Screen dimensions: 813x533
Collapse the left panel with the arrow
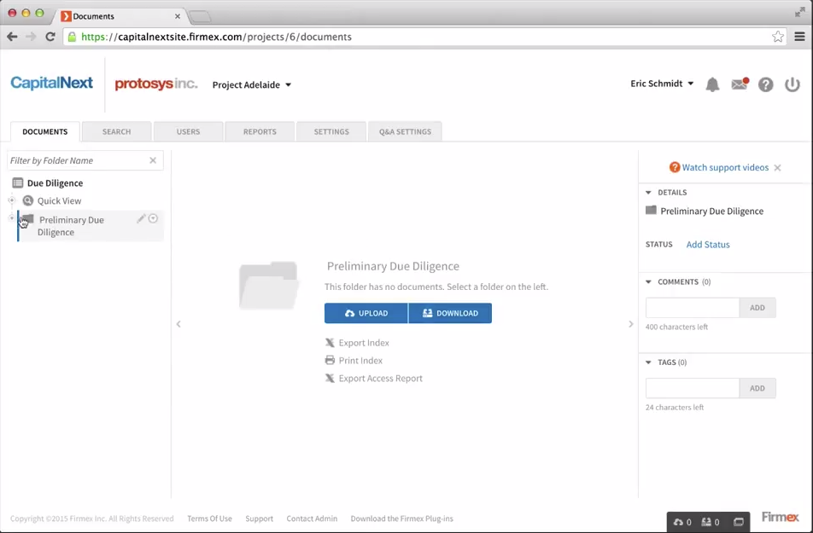click(178, 324)
